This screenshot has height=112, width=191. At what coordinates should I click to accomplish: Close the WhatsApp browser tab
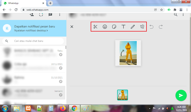(x=43, y=3)
